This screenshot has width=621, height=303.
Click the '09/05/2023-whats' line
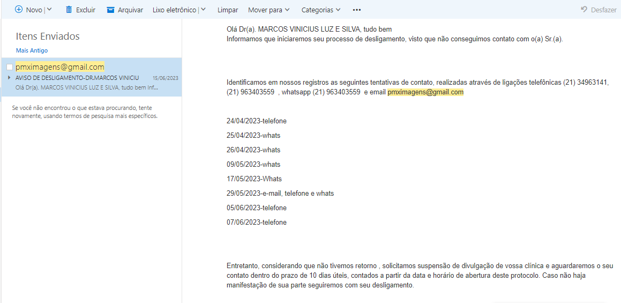pyautogui.click(x=253, y=164)
